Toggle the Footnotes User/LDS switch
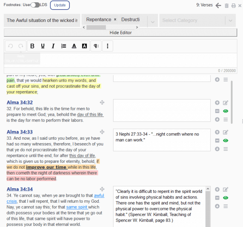The width and height of the screenshot is (243, 227). (35, 5)
